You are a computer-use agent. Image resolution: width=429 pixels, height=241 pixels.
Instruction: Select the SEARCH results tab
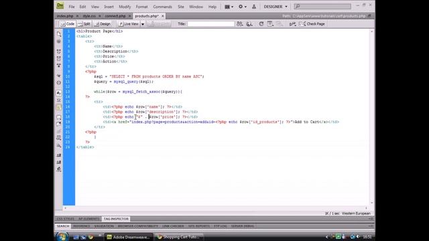click(63, 226)
